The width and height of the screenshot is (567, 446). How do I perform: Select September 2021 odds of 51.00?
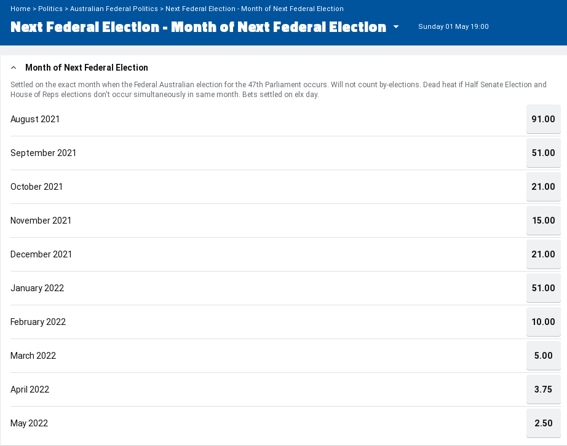point(543,153)
